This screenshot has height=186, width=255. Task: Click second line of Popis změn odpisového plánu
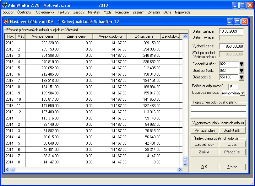(219, 114)
